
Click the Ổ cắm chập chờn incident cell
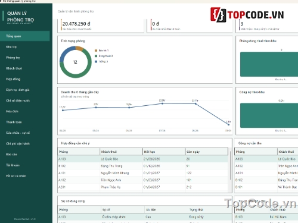pos(123,217)
